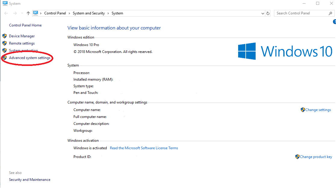This screenshot has height=189, width=336.
Task: Refresh the System page
Action: tap(268, 13)
